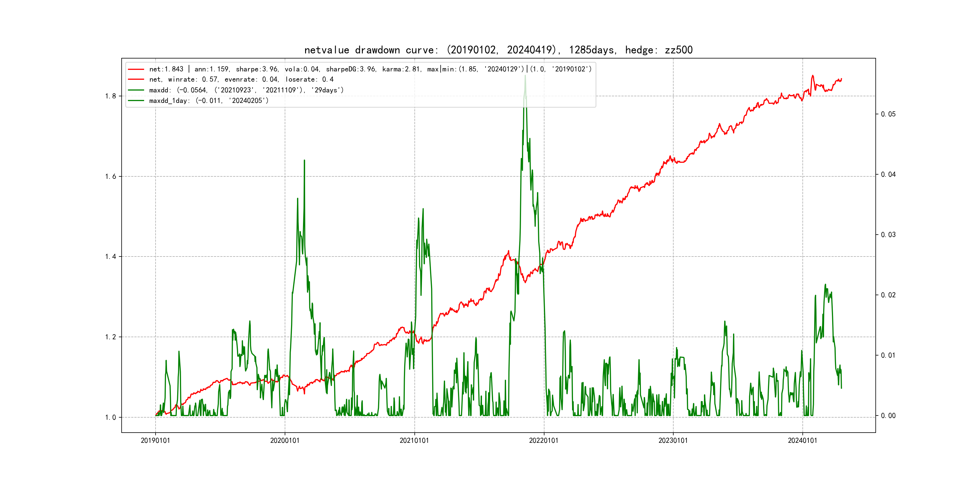Click the 1.8 left y-axis tick label

tap(110, 96)
